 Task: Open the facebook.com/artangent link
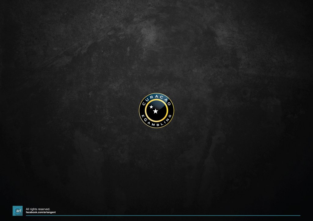coord(41,212)
